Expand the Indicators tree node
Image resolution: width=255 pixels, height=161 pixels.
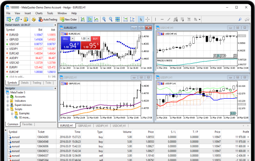(8, 101)
